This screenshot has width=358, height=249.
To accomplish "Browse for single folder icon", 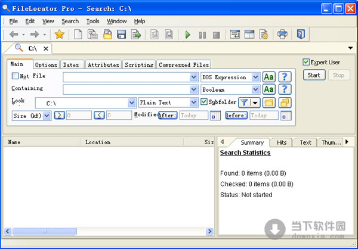I will pos(268,102).
